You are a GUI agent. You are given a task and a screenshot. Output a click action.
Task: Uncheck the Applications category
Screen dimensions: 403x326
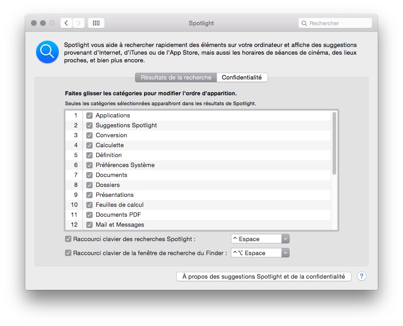[x=89, y=116]
